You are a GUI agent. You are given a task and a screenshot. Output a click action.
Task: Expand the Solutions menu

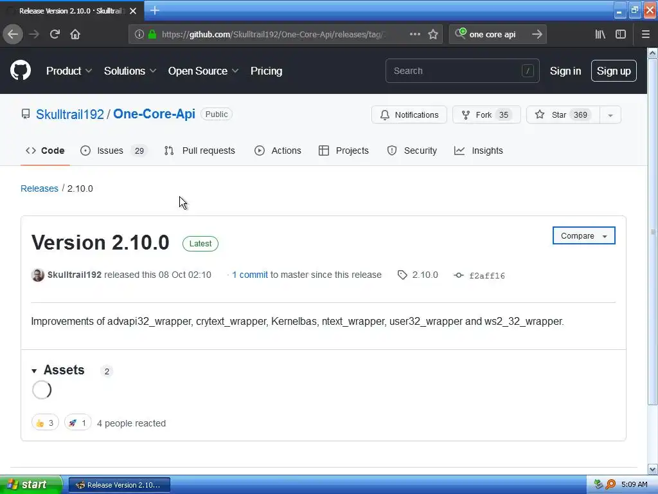130,71
